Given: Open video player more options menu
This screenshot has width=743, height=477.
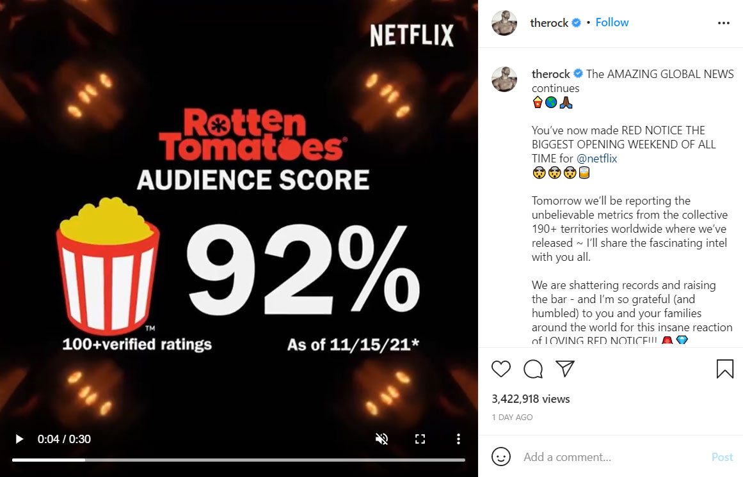Looking at the screenshot, I should (x=458, y=439).
